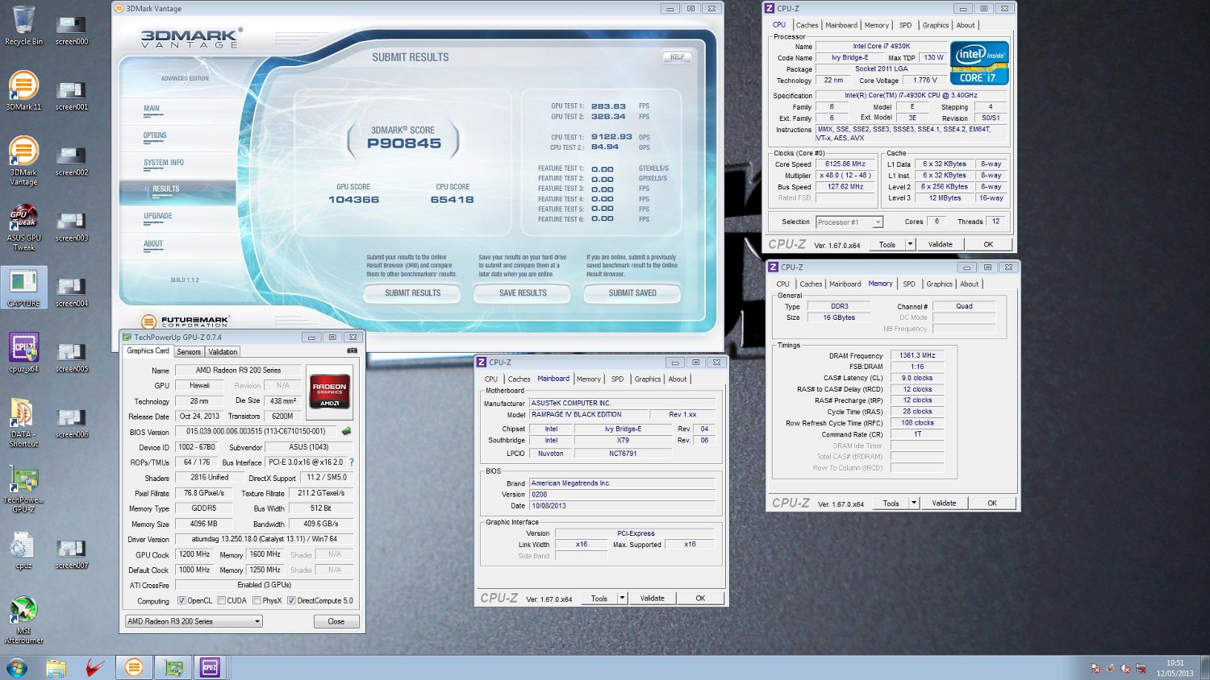Switch to the Sensors tab in GPU-Z
The height and width of the screenshot is (680, 1210).
189,352
